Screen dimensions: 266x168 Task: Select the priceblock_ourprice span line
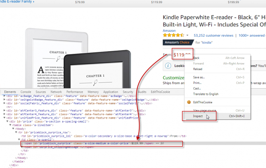[x=102, y=143]
